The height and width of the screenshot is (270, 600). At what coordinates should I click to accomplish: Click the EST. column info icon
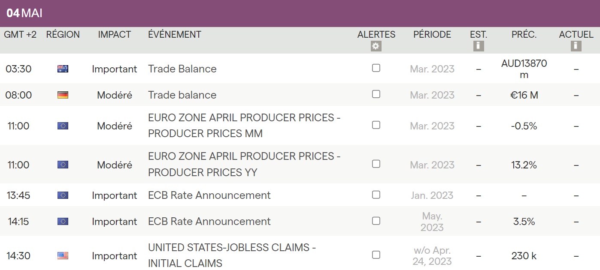[479, 46]
